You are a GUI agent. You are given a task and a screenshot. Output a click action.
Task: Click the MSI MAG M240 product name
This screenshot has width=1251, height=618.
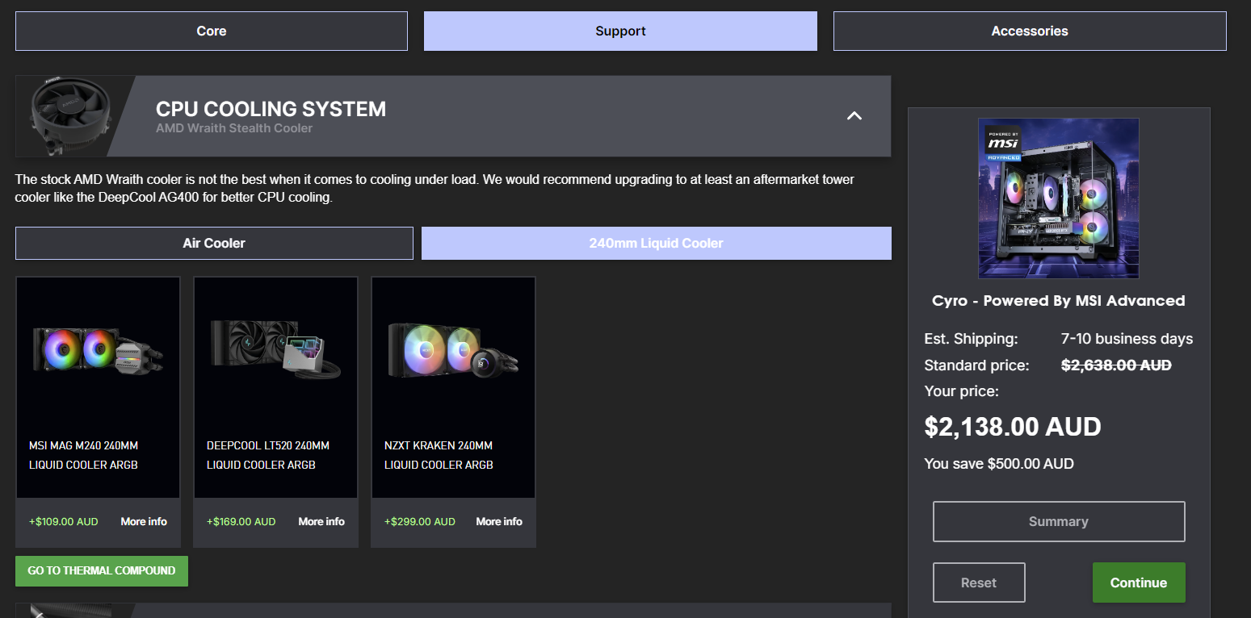(84, 455)
